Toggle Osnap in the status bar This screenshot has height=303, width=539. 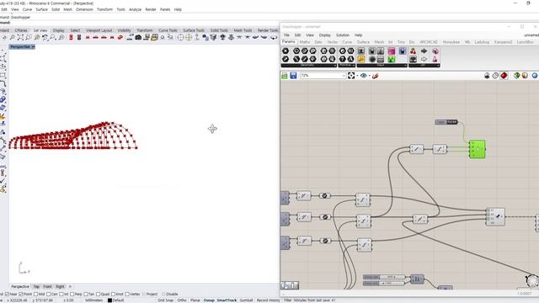coord(209,300)
